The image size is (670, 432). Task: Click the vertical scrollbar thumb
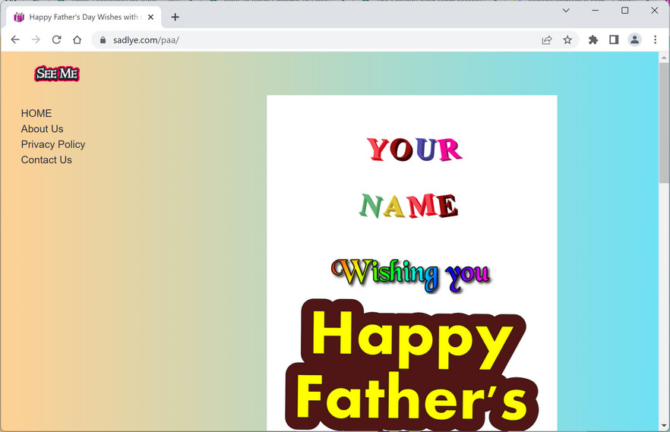[664, 123]
